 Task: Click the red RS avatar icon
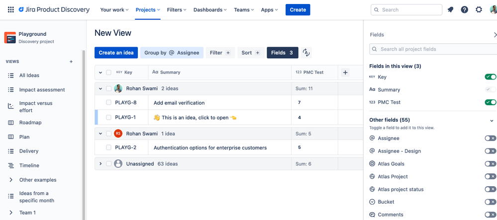point(118,134)
